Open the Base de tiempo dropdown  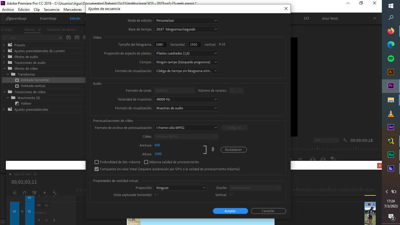[x=186, y=29]
